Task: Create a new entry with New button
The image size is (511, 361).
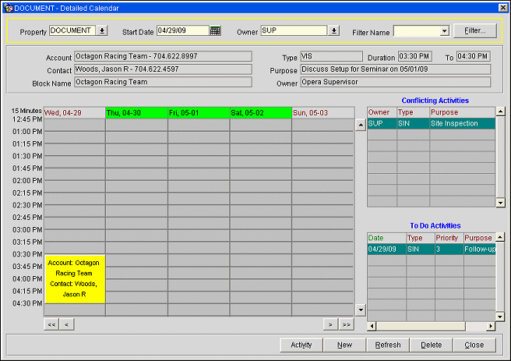Action: click(x=344, y=345)
